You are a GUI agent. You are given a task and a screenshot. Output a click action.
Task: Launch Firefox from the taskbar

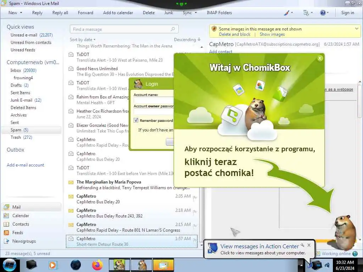pos(97,265)
